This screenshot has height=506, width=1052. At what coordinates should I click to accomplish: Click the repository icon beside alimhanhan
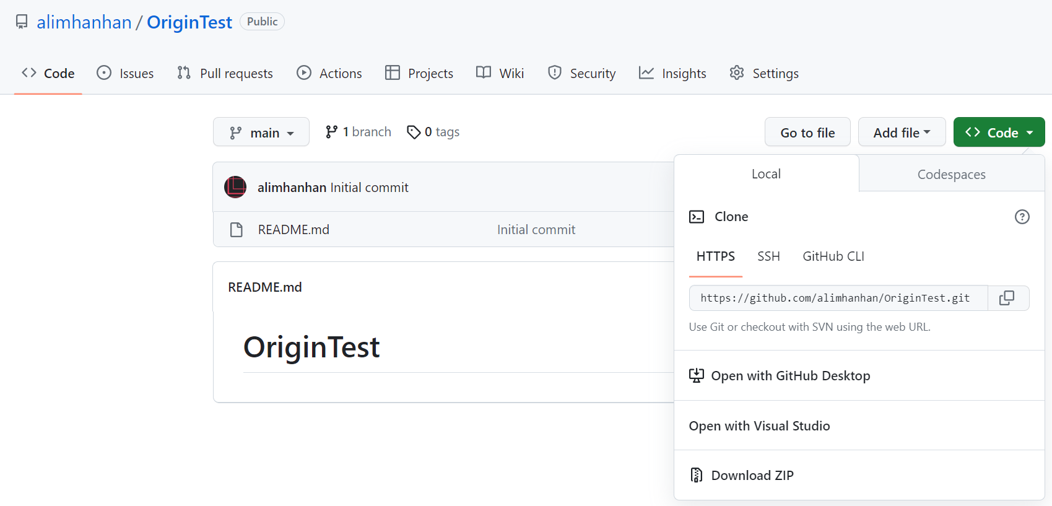(22, 22)
